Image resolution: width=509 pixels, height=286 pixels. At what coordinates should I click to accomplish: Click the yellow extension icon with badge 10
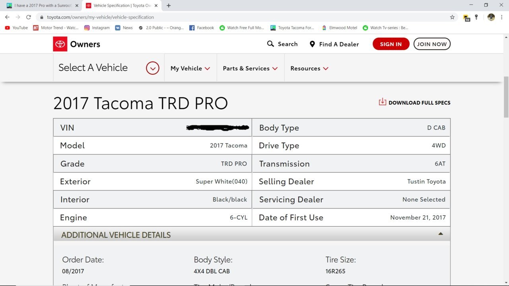click(x=467, y=17)
